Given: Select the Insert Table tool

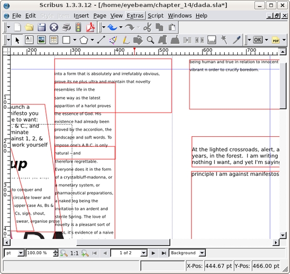Looking at the screenshot, I should pos(53,40).
